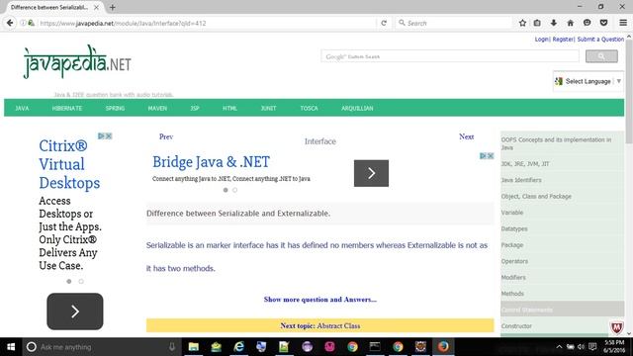Click the site identity info icon in address bar
633x356 pixels.
click(x=23, y=23)
